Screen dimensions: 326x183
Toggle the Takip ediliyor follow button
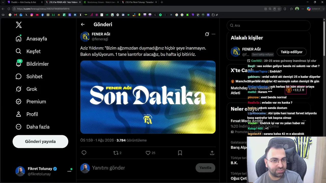292,52
